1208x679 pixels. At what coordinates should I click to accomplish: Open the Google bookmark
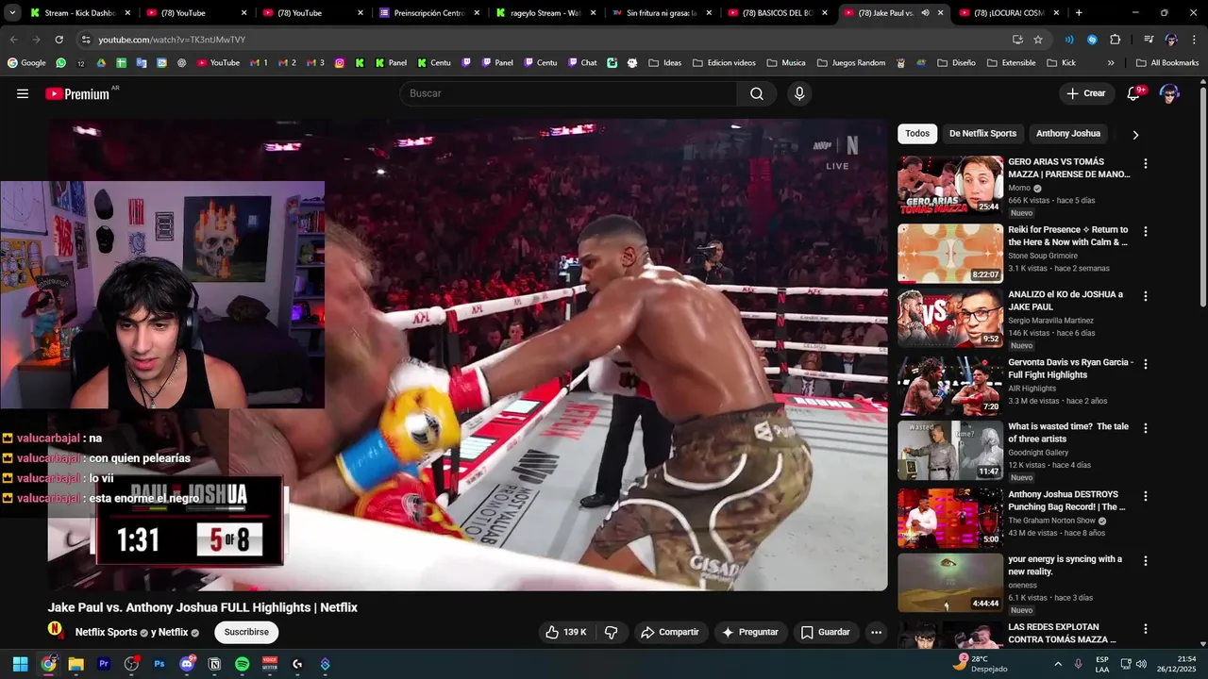[26, 63]
